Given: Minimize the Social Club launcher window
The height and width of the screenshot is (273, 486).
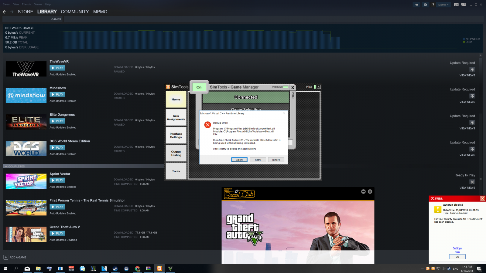Looking at the screenshot, I should click(363, 191).
